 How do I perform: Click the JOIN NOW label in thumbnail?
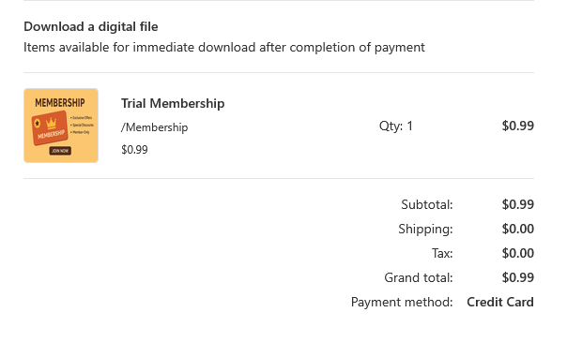click(60, 151)
